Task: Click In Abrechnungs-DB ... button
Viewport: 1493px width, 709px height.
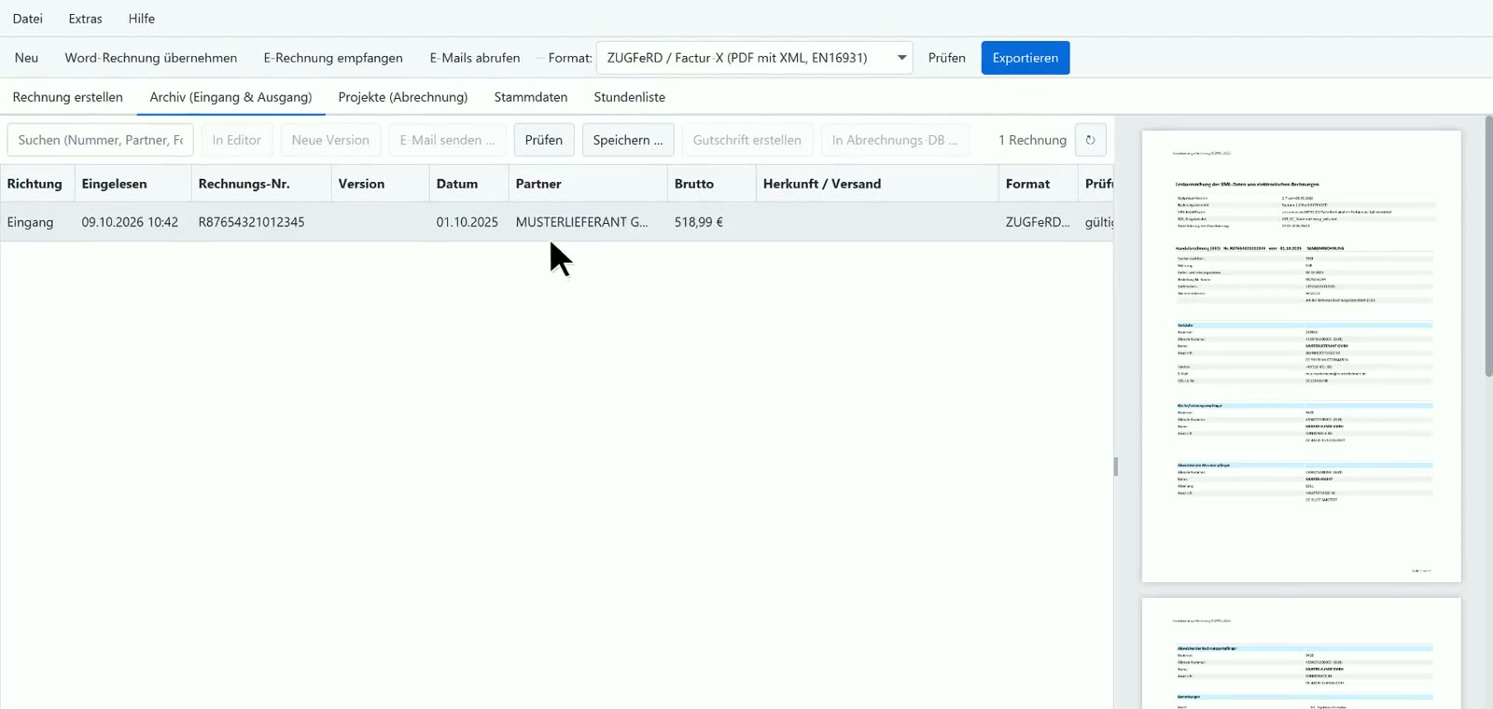Action: tap(895, 140)
